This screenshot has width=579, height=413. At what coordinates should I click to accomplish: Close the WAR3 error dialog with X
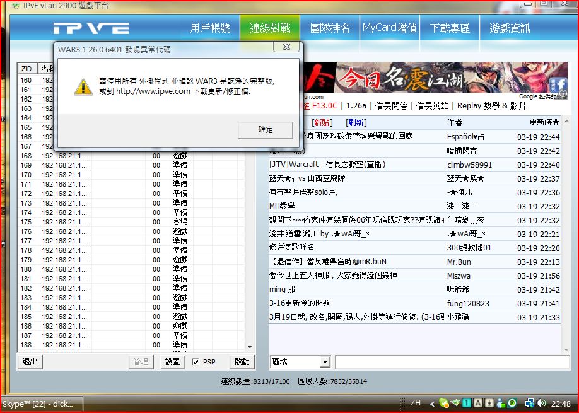tap(286, 47)
